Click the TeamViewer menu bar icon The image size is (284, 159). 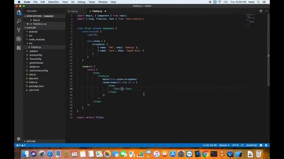click(x=215, y=2)
